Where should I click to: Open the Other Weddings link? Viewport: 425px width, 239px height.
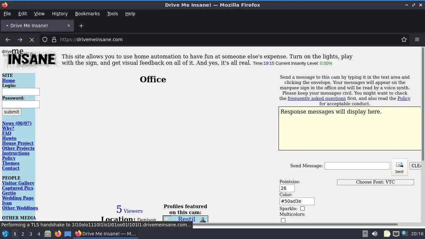(20, 208)
